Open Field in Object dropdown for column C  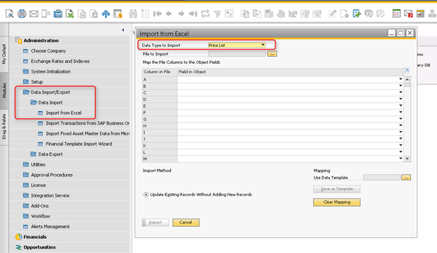coord(401,93)
